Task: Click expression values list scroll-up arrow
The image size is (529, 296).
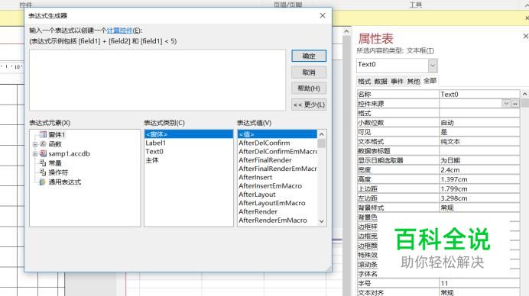Action: (322, 134)
